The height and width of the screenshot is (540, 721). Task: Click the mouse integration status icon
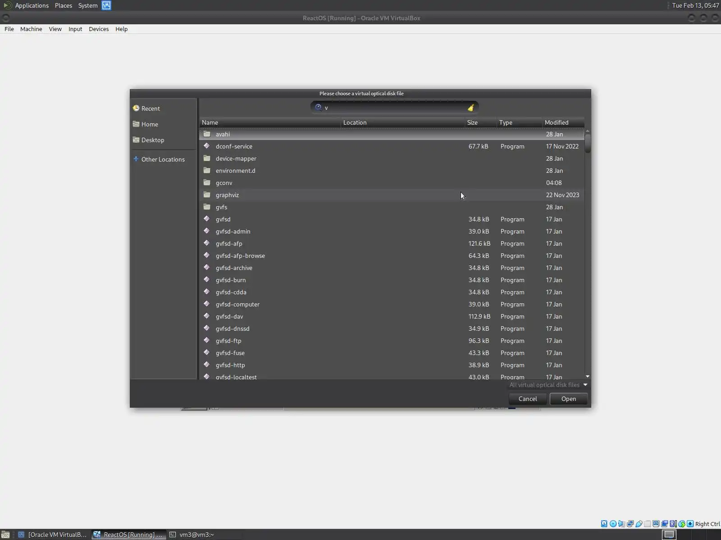(681, 524)
